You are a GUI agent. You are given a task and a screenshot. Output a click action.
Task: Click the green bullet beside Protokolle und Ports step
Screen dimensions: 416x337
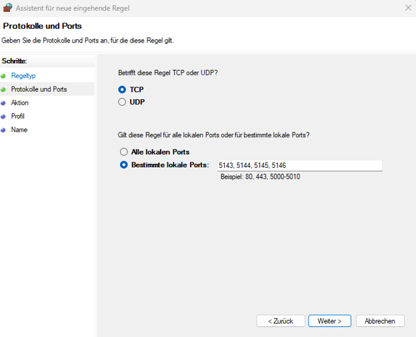pos(3,89)
